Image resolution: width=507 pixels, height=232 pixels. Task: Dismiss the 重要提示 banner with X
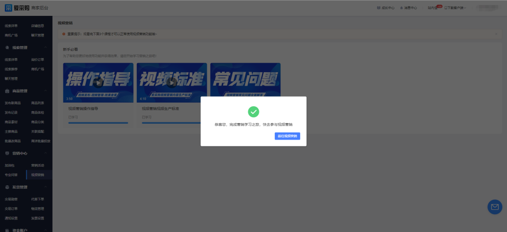[x=496, y=34]
